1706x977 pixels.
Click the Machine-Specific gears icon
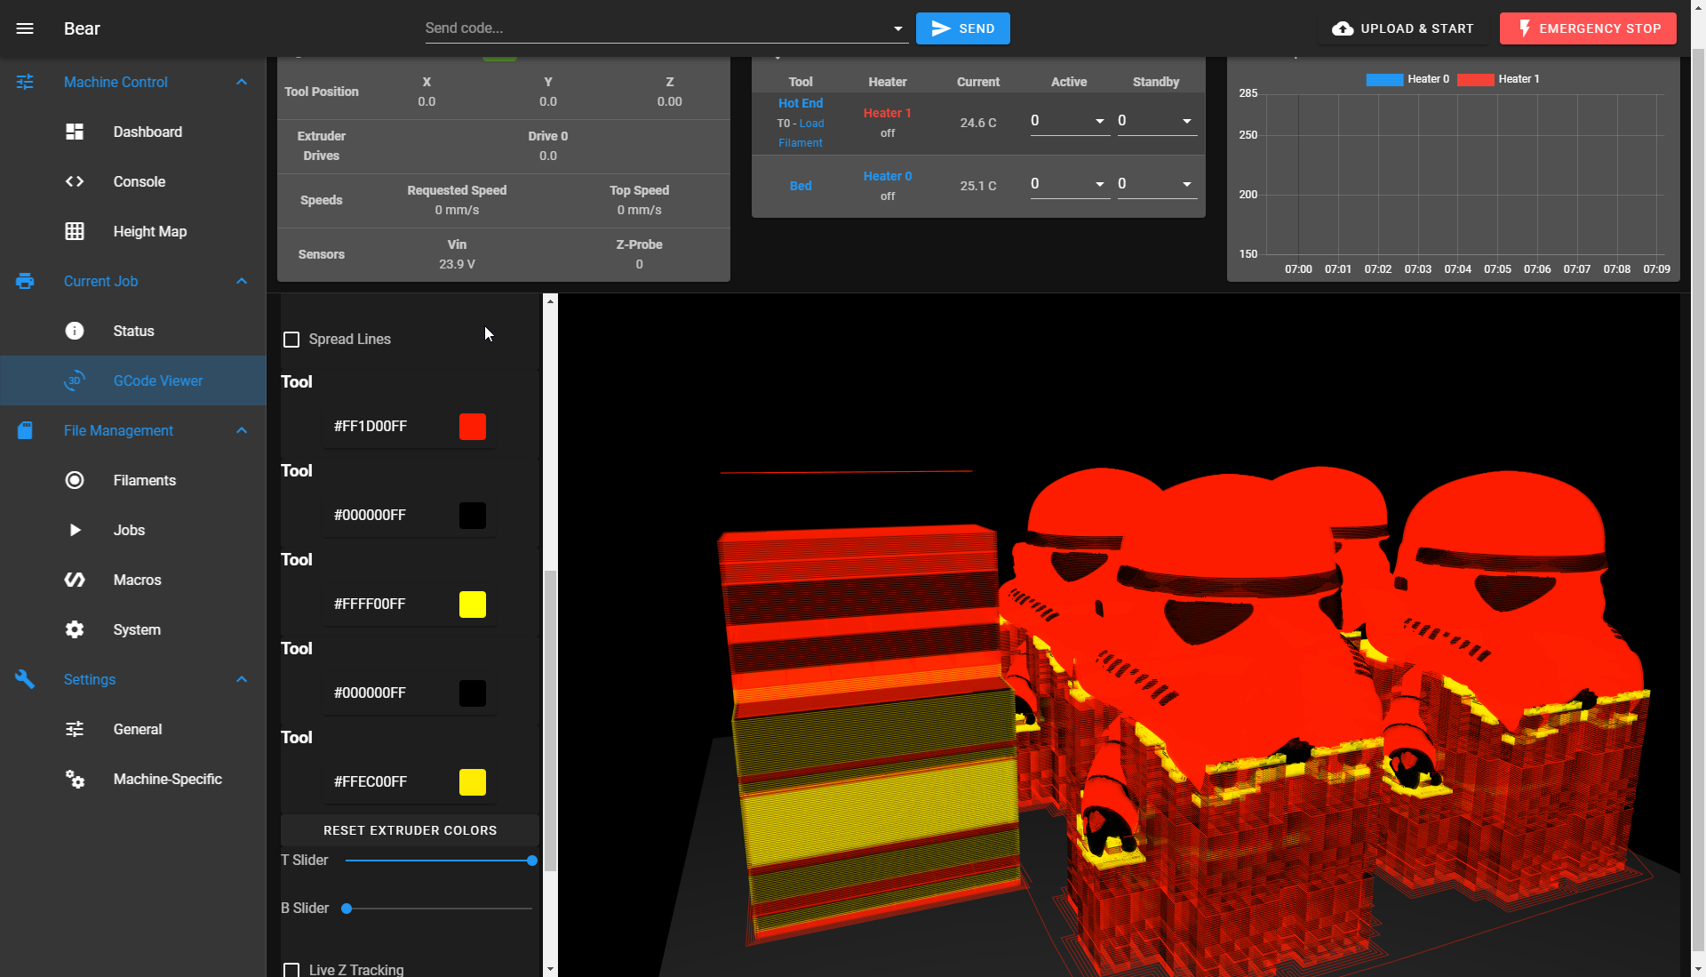pos(75,779)
